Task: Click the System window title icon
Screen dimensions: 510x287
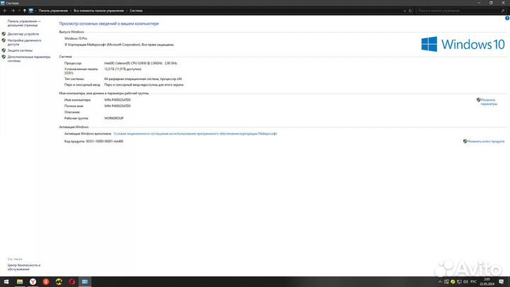Action: pos(3,3)
